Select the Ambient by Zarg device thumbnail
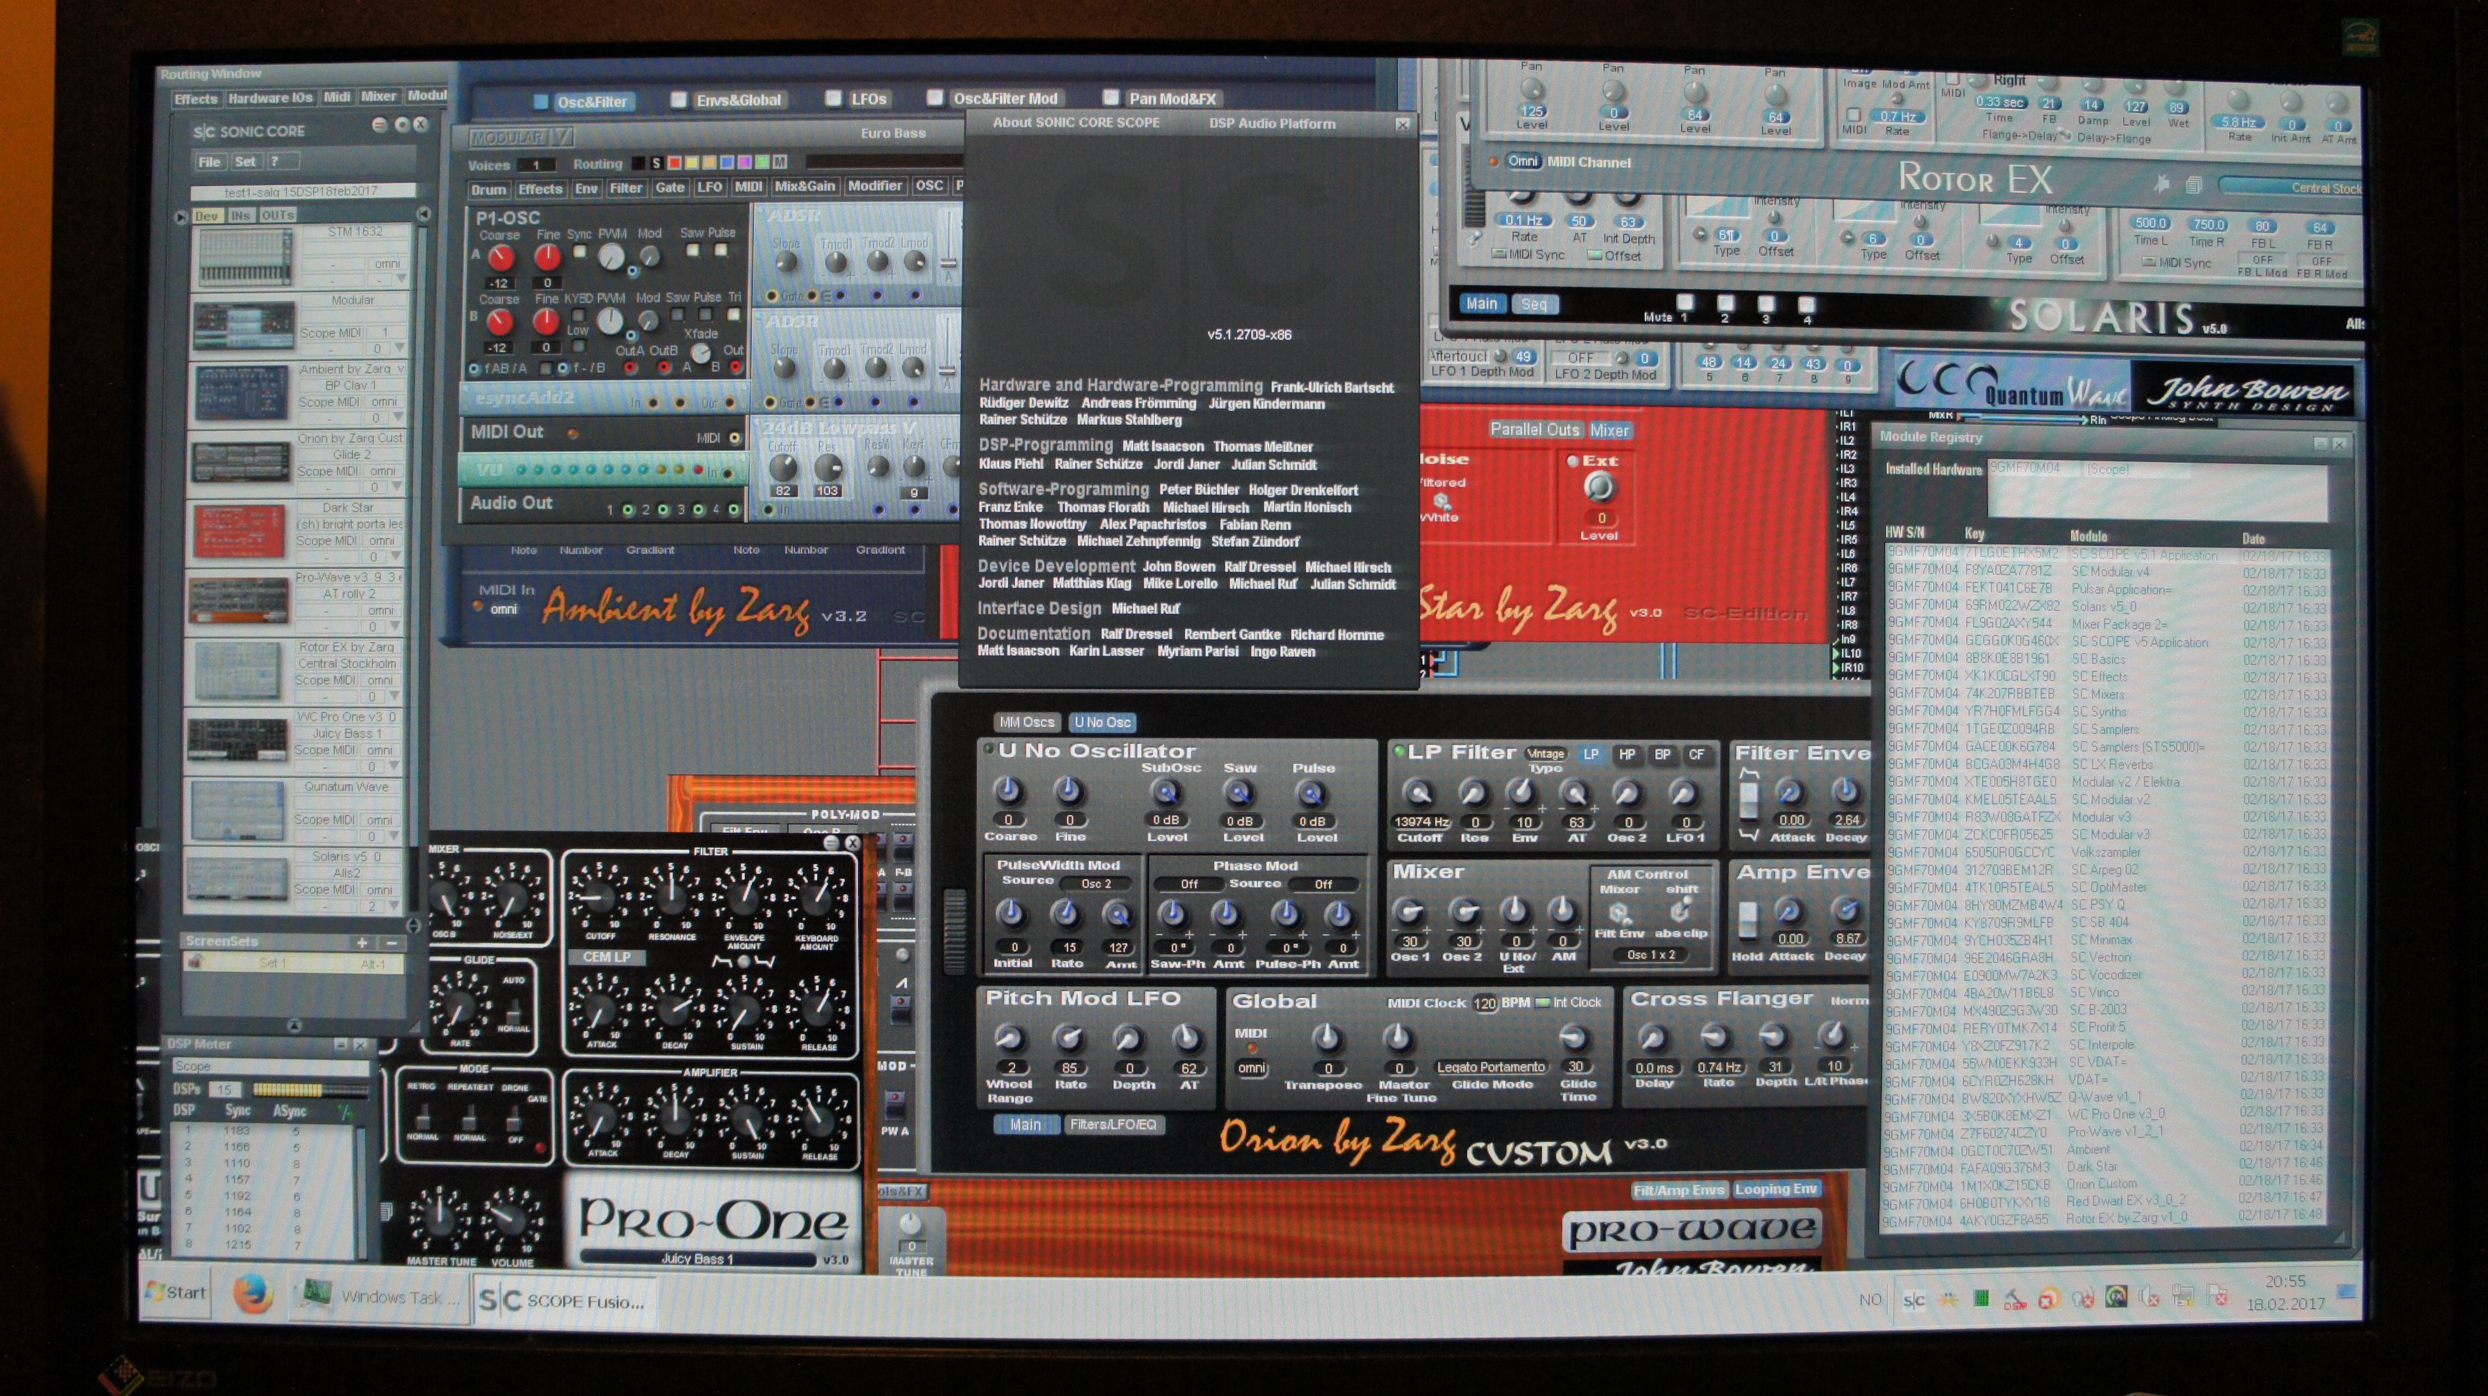Viewport: 2488px width, 1396px height. coord(242,394)
